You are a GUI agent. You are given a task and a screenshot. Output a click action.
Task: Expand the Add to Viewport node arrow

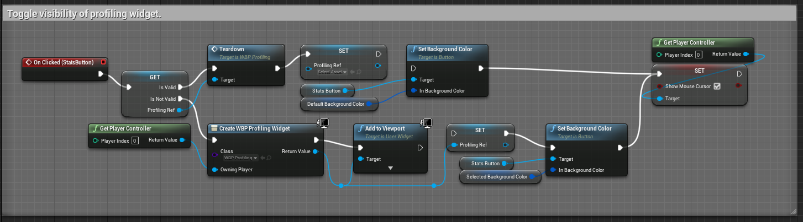pos(391,167)
